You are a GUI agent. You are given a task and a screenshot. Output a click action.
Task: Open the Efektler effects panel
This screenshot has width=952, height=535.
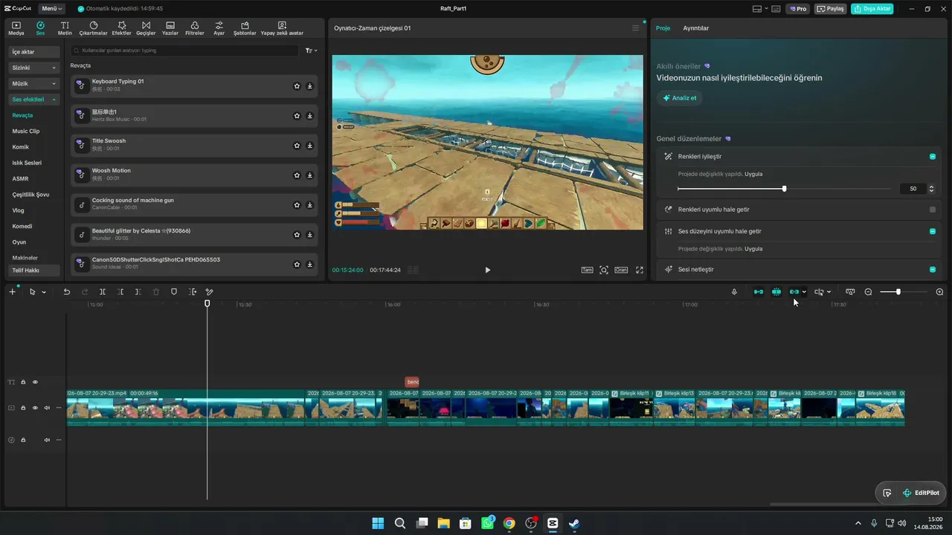pyautogui.click(x=121, y=28)
